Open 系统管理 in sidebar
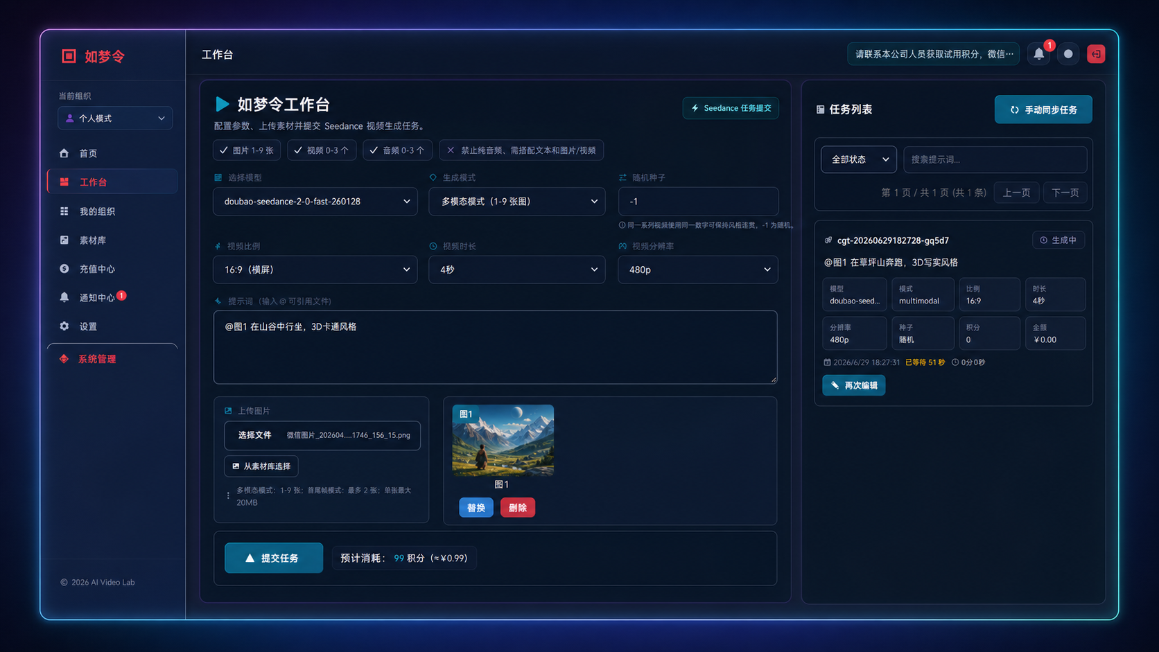The width and height of the screenshot is (1159, 652). coord(112,359)
